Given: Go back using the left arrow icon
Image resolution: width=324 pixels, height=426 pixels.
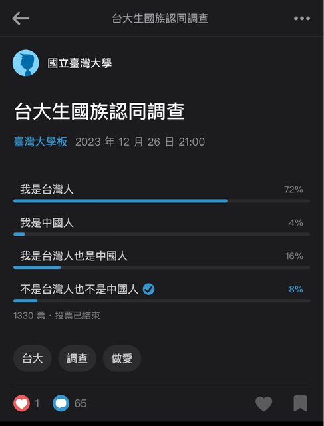Looking at the screenshot, I should 21,19.
